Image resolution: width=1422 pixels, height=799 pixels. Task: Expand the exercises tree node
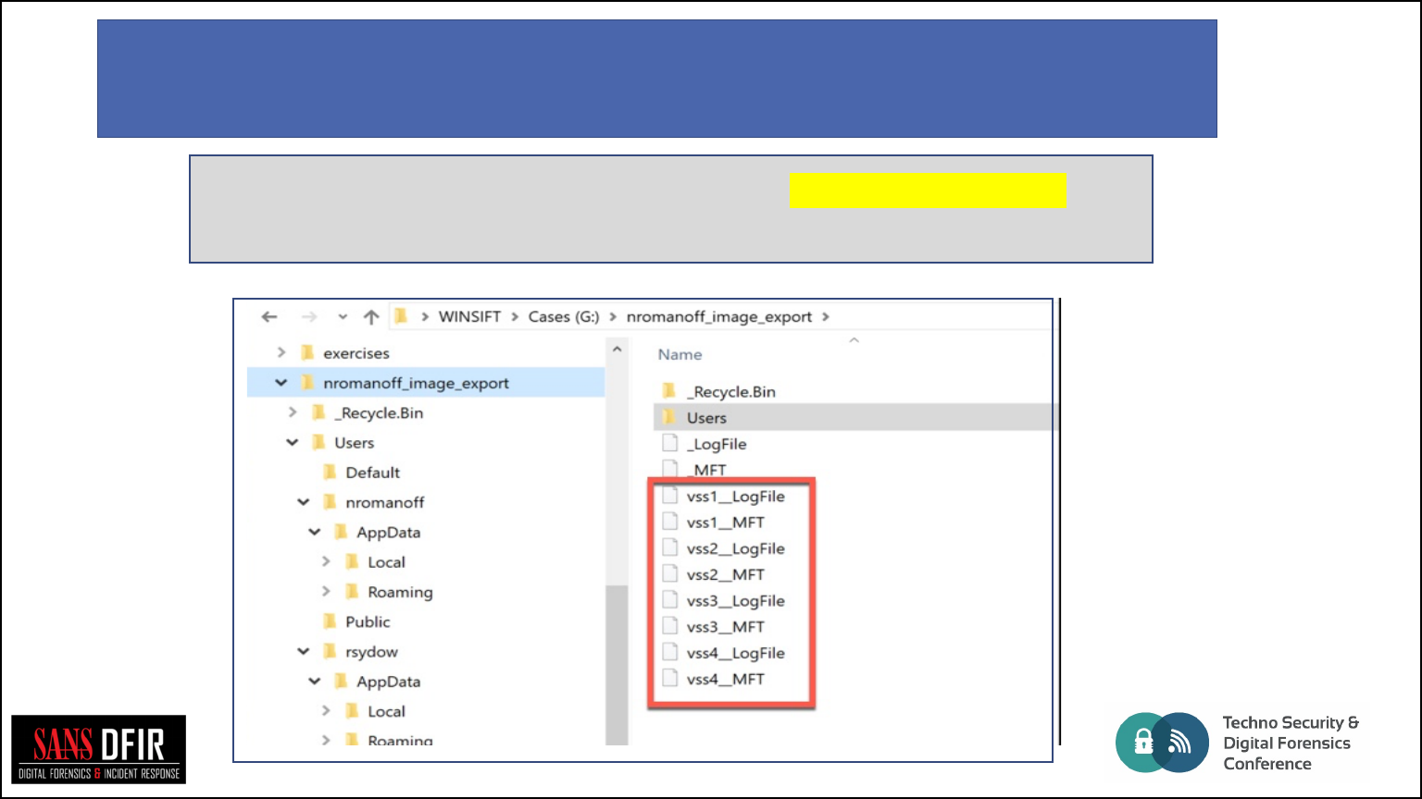pyautogui.click(x=281, y=352)
